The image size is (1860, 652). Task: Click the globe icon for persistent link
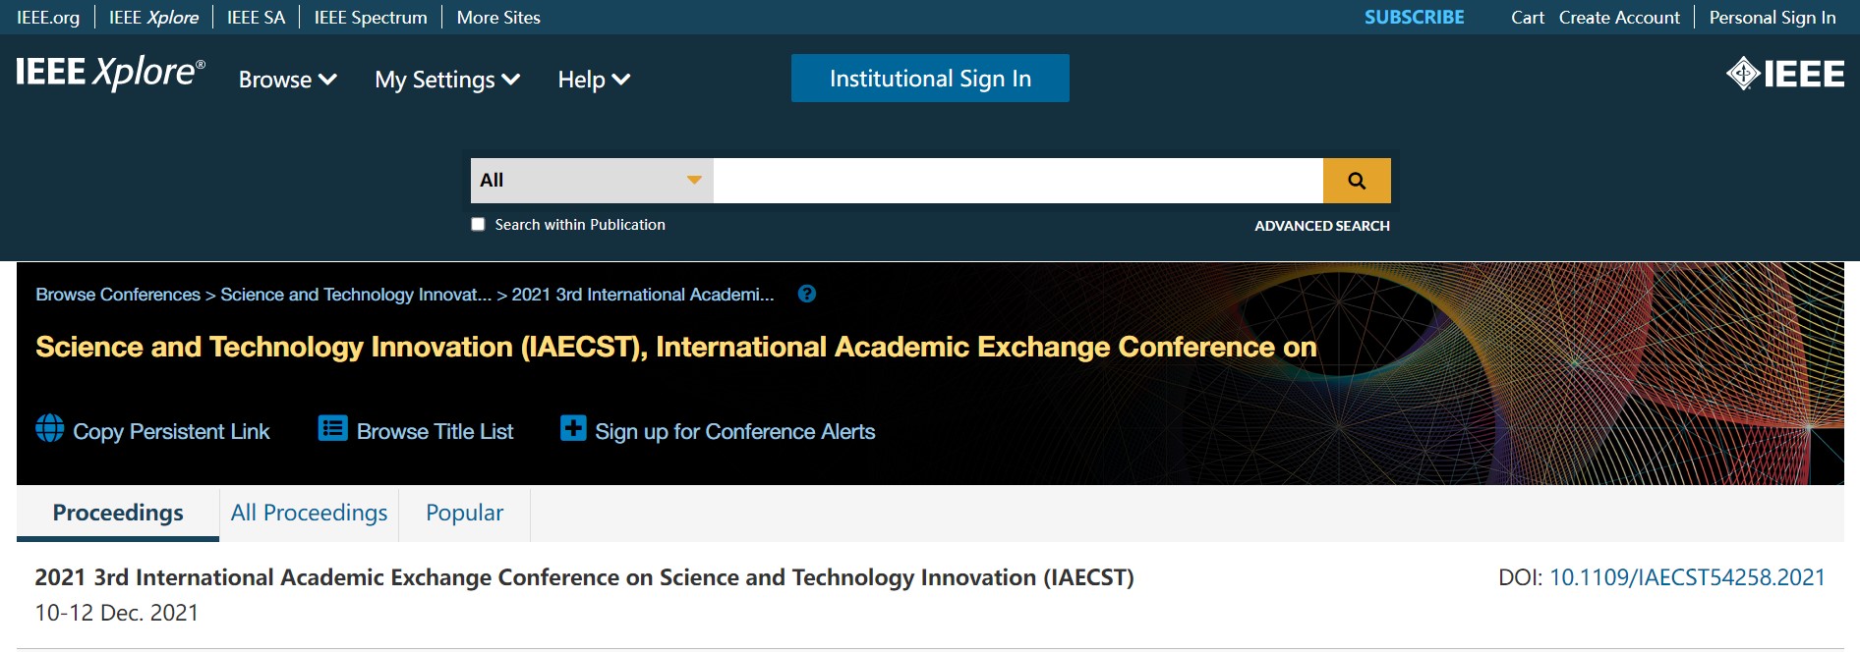point(50,428)
